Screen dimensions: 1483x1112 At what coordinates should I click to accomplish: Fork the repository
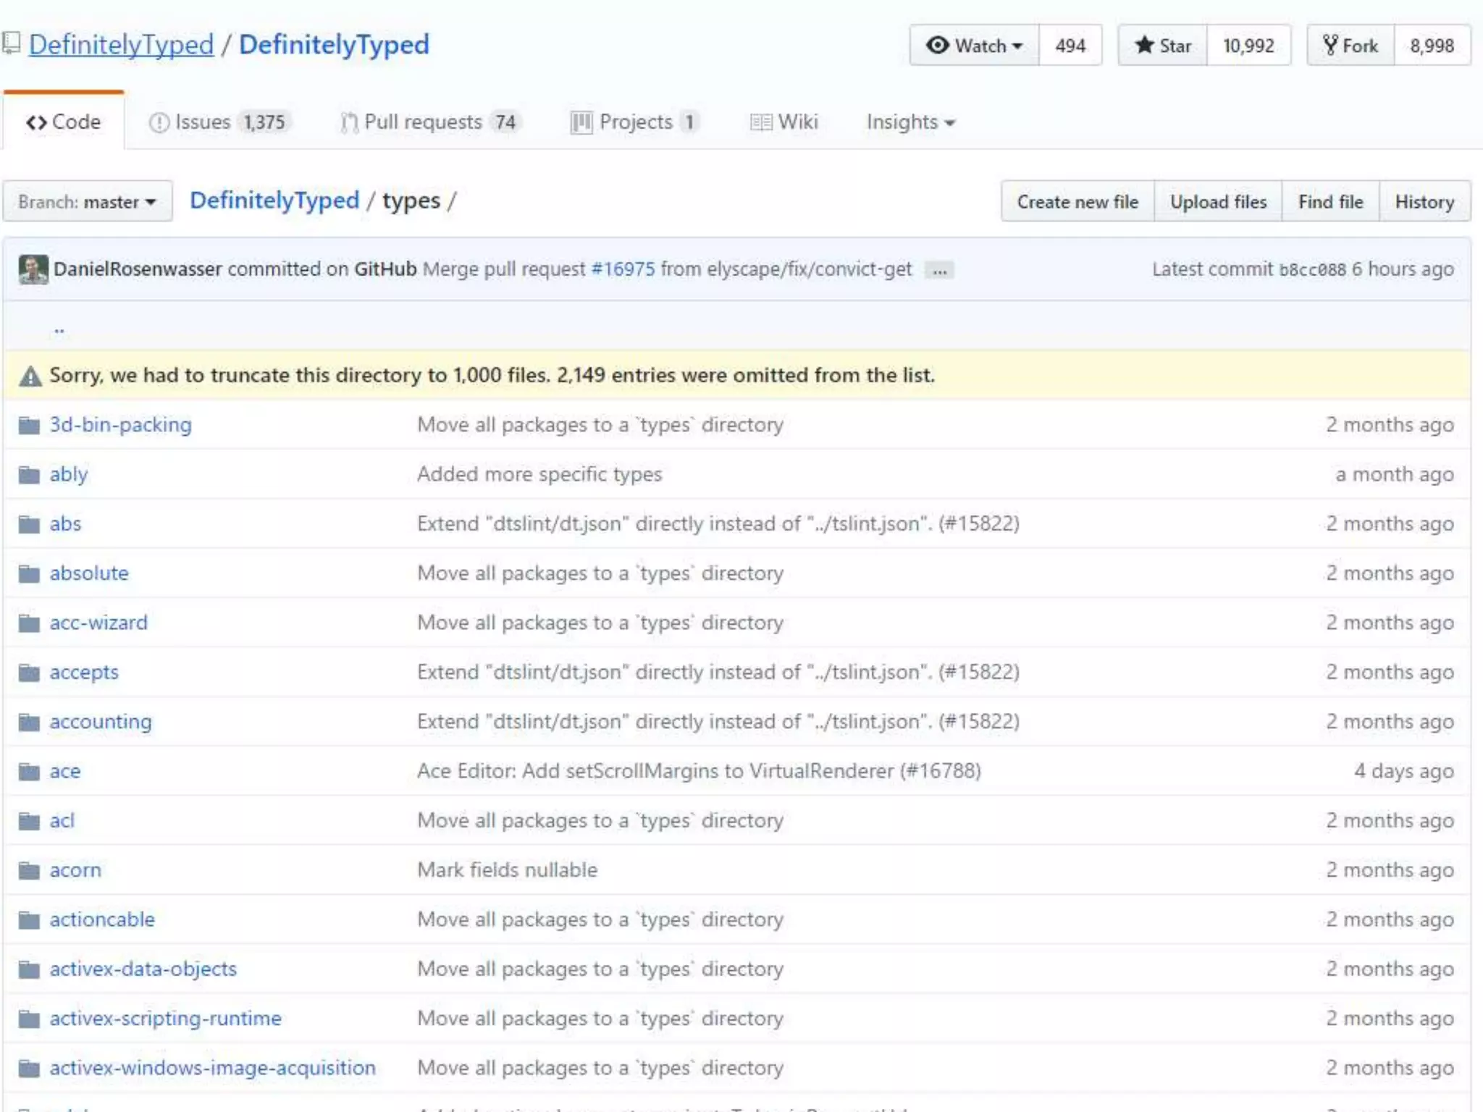click(x=1350, y=46)
